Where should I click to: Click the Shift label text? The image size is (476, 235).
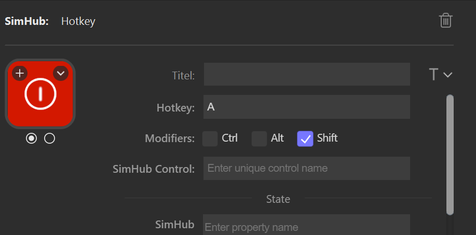tap(327, 139)
